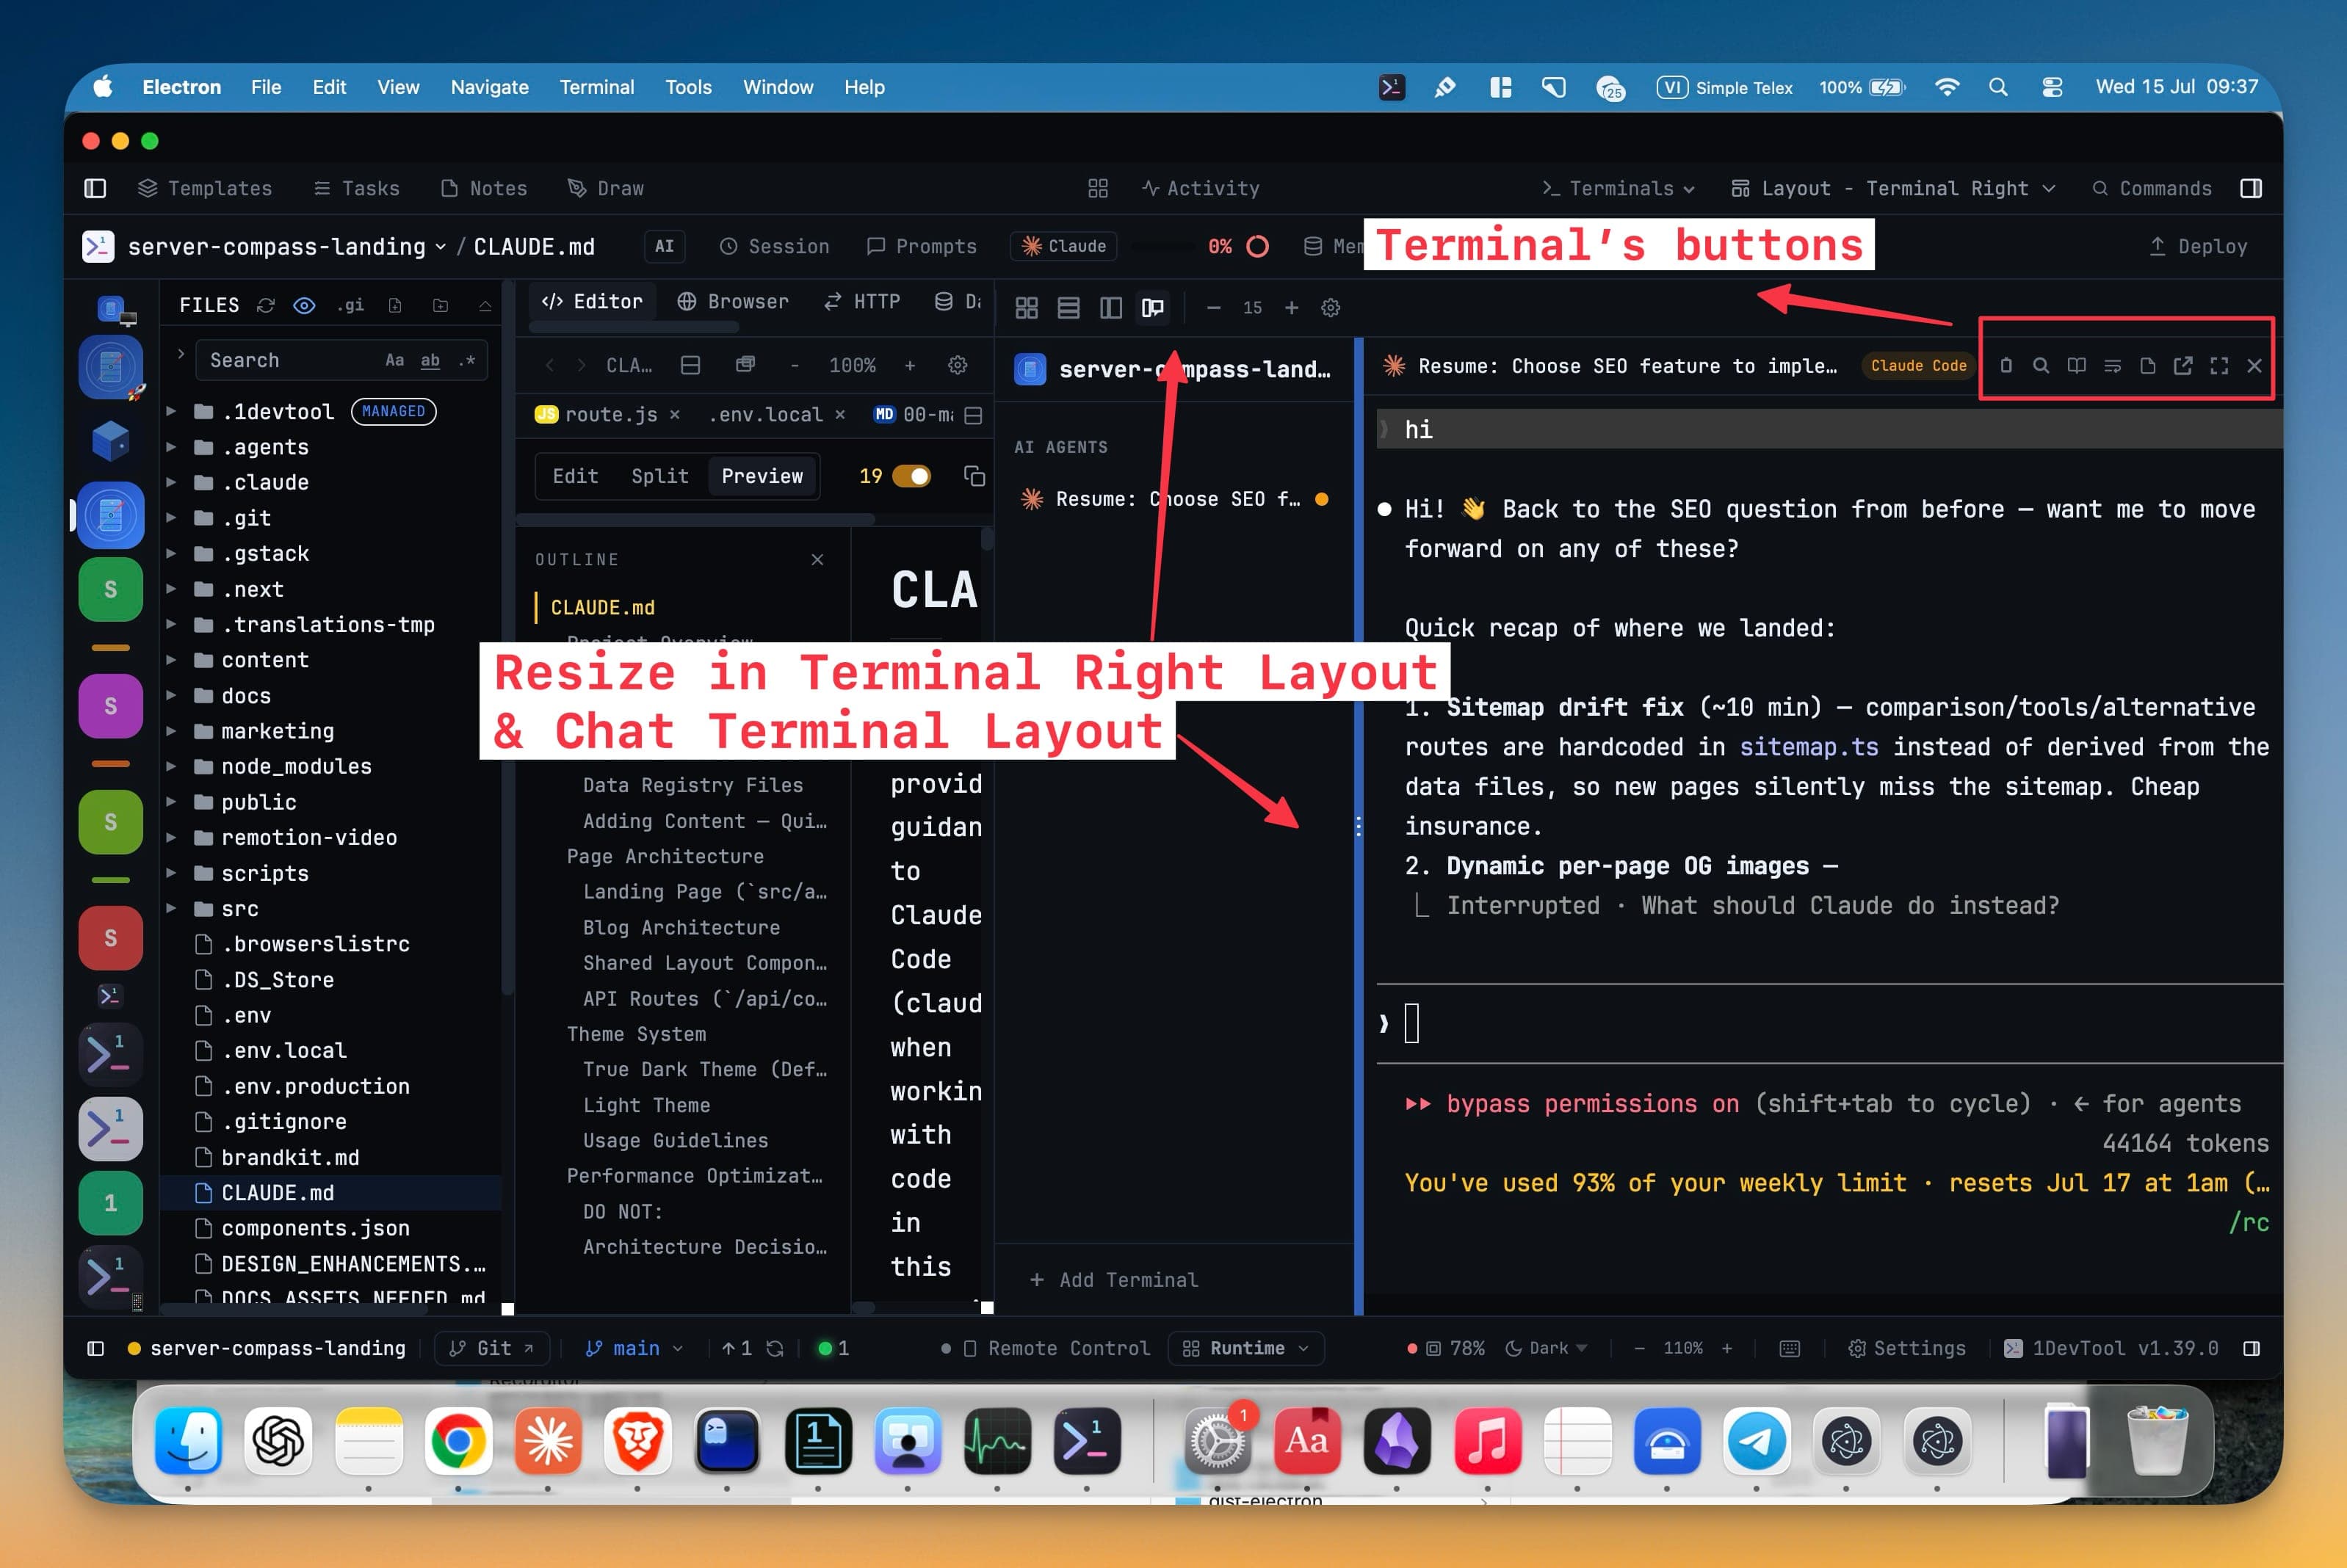Open terminal settings gear next to font size
Viewport: 2347px width, 1568px height.
point(1331,308)
